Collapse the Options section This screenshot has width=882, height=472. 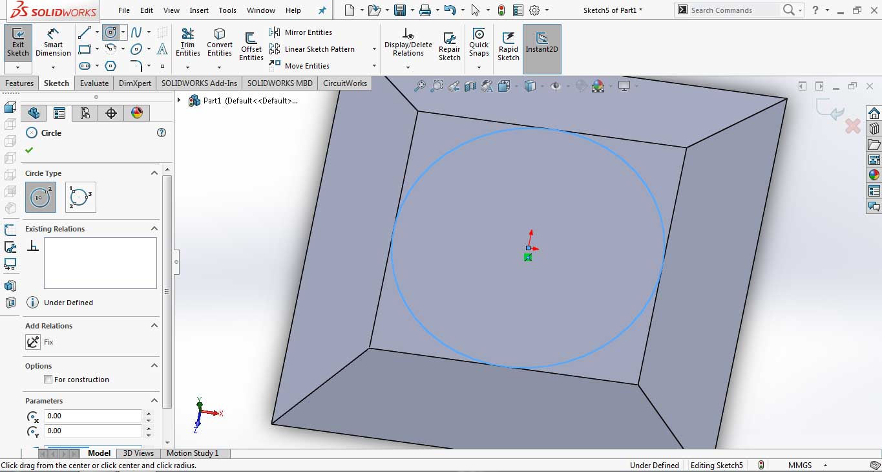point(154,366)
